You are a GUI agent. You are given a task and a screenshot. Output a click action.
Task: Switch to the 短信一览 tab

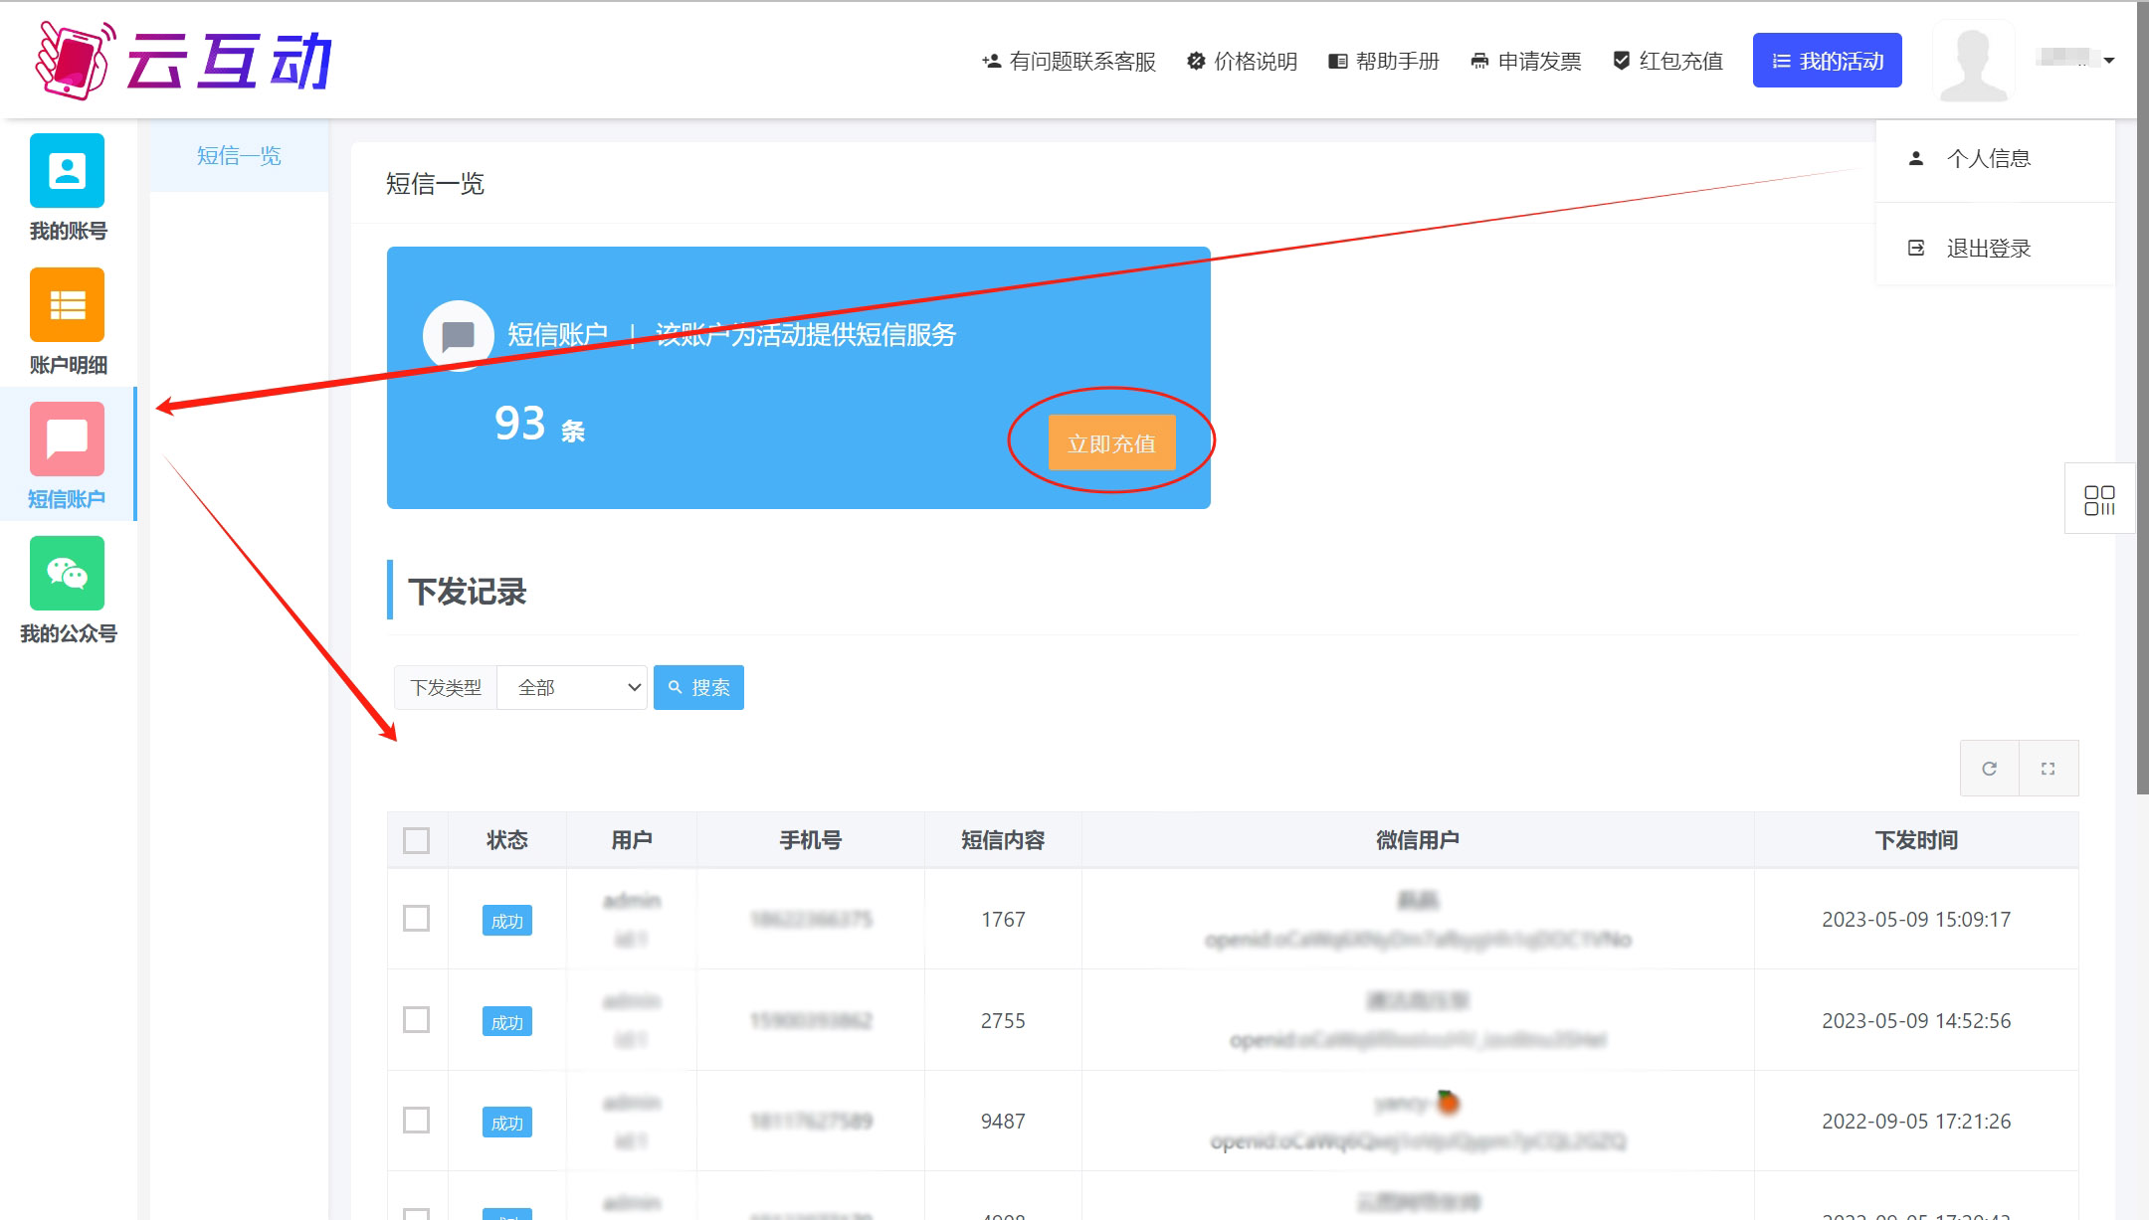click(x=239, y=156)
